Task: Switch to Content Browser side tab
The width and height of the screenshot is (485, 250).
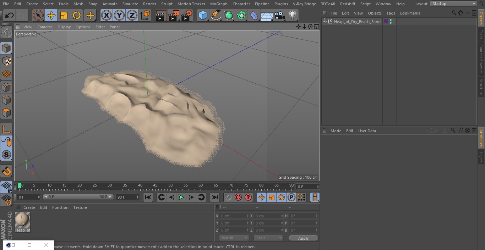Action: pyautogui.click(x=481, y=59)
